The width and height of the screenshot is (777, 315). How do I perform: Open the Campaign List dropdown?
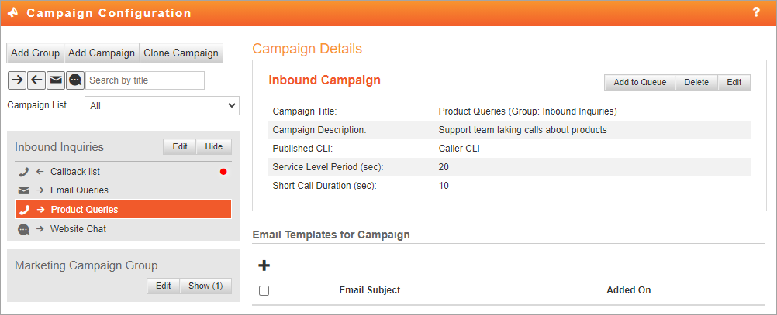point(162,105)
